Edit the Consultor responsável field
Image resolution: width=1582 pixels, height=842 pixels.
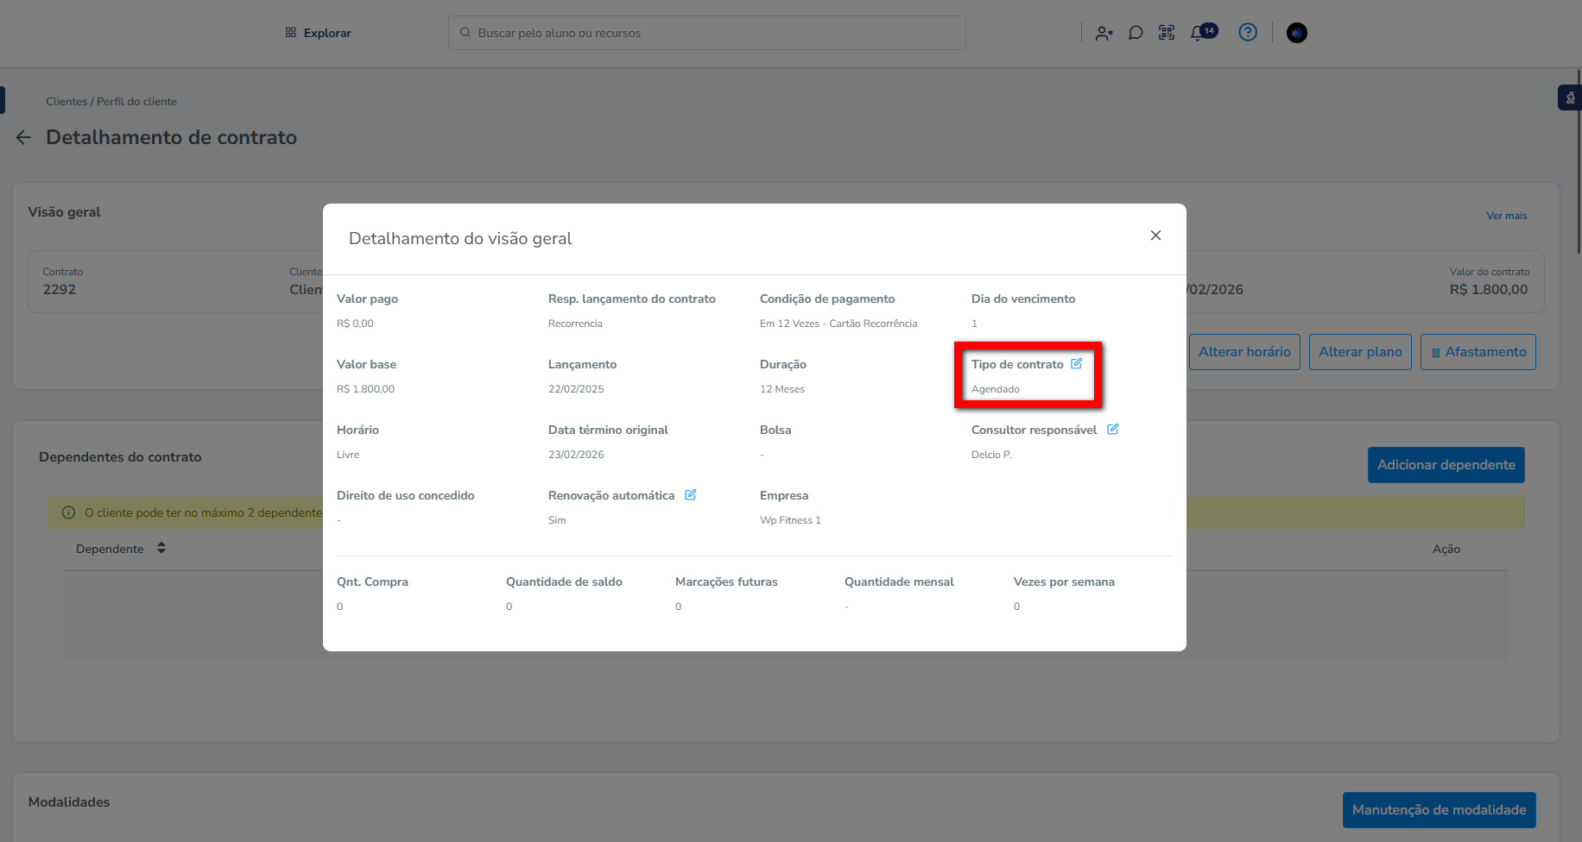click(x=1112, y=430)
